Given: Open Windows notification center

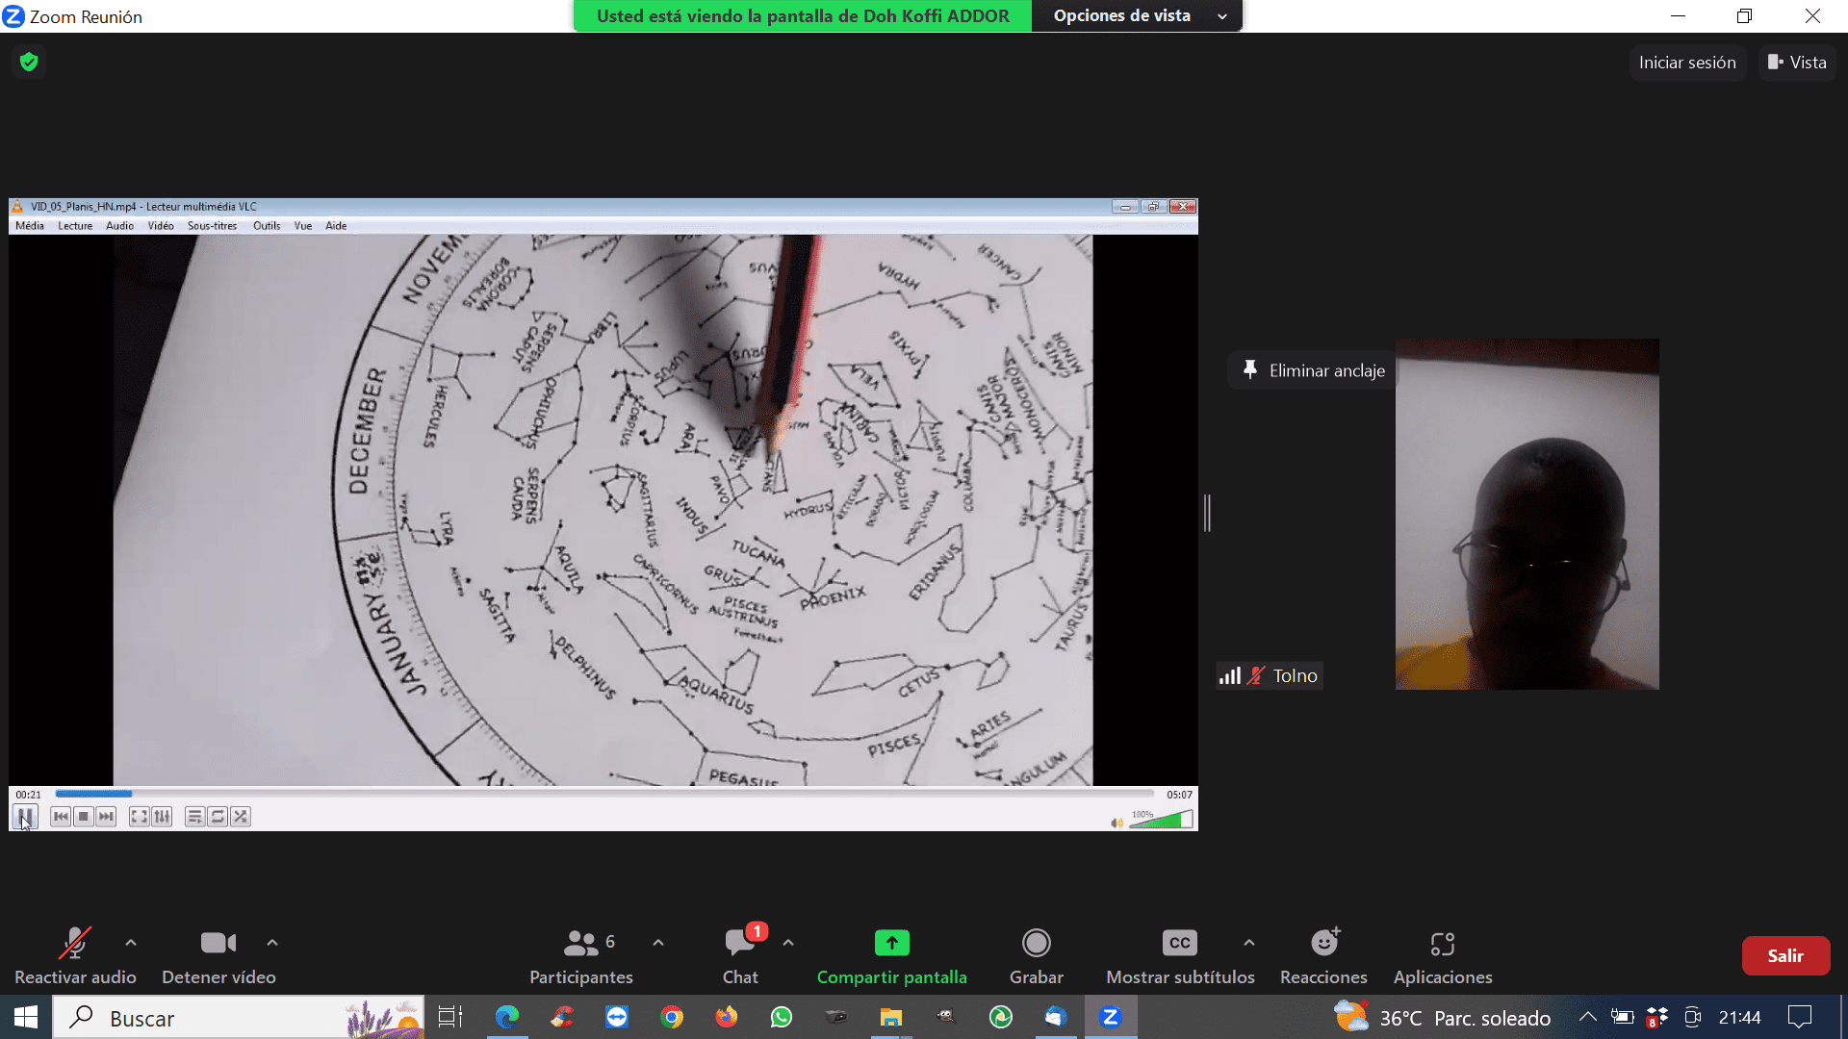Looking at the screenshot, I should point(1799,1017).
